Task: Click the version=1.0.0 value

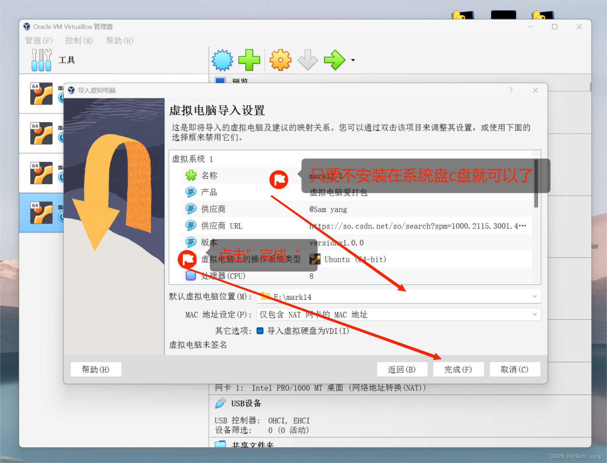Action: pos(337,243)
